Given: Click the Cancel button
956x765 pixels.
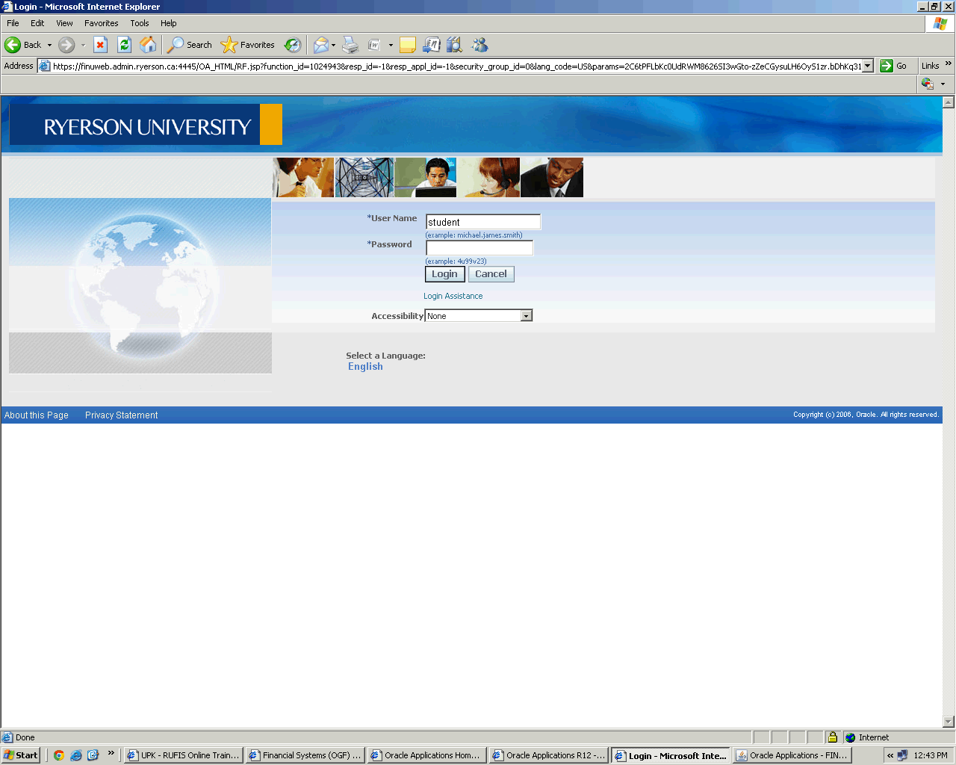Looking at the screenshot, I should (x=491, y=274).
